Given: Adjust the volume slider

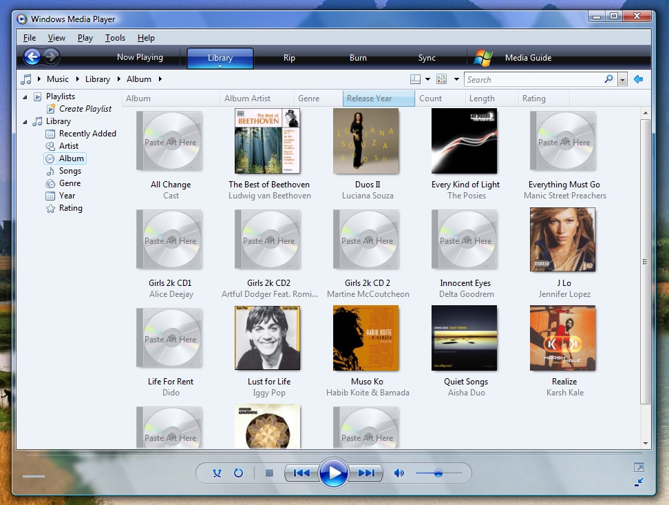Looking at the screenshot, I should [438, 473].
